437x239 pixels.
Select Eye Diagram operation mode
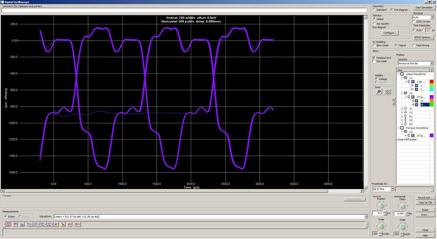(x=392, y=10)
